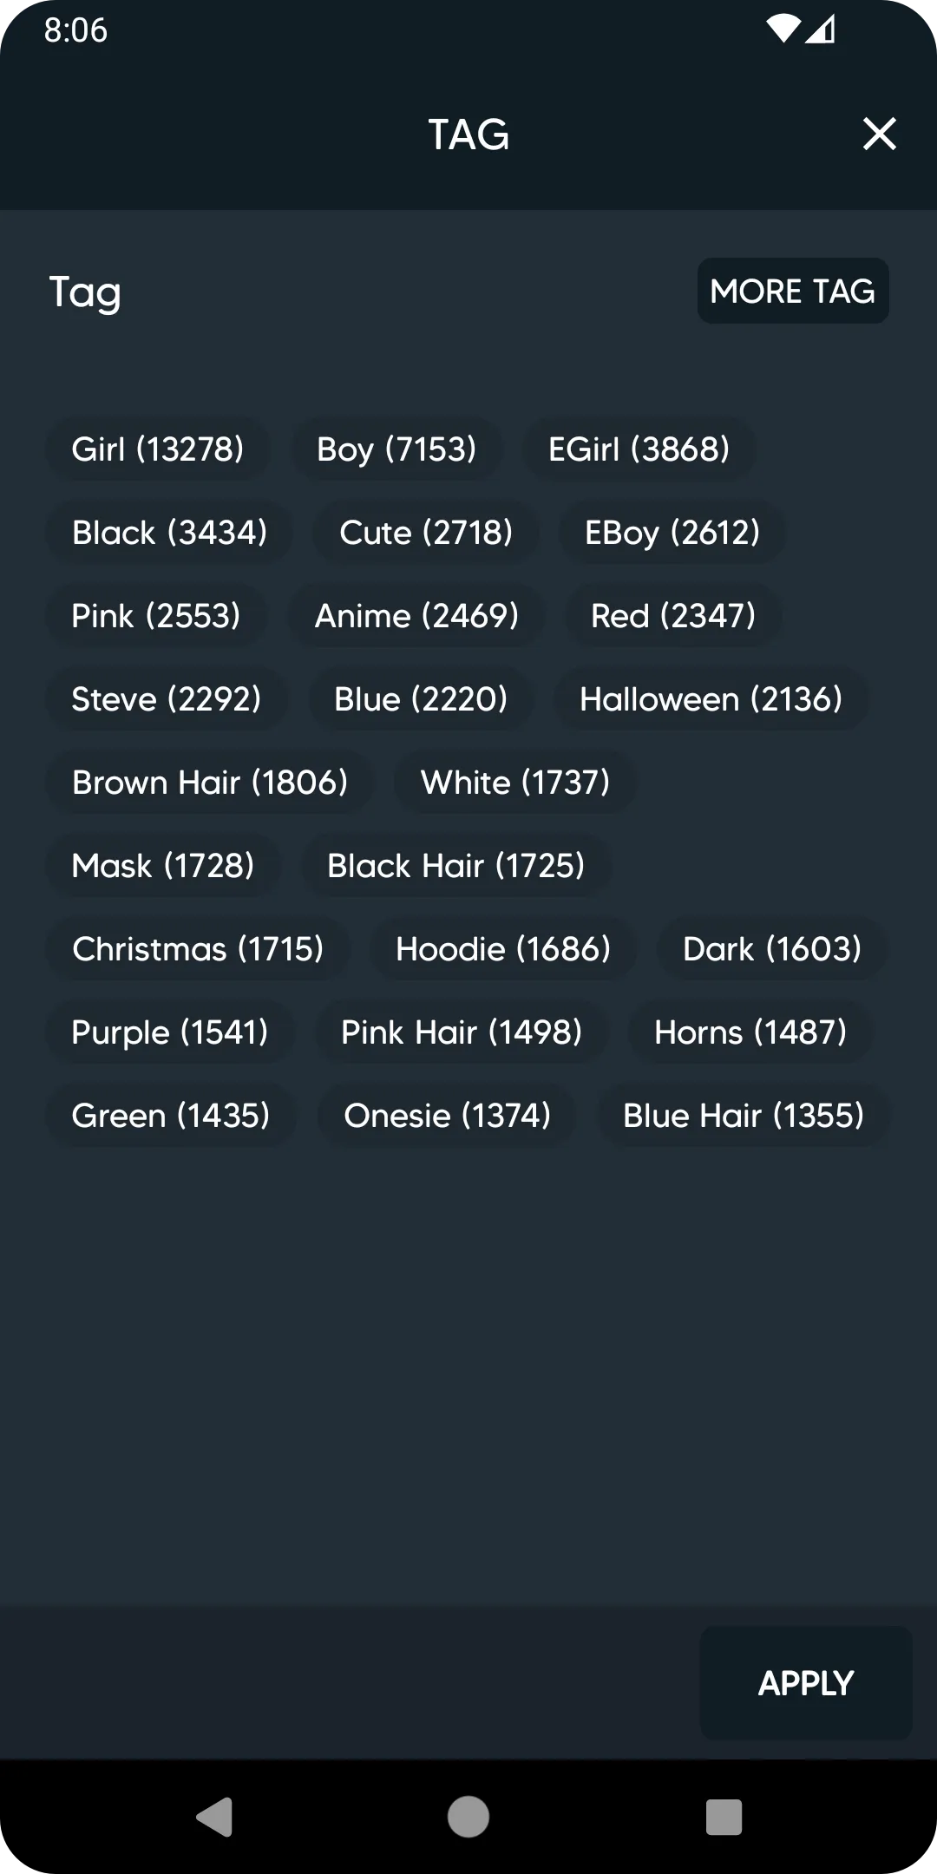Toggle the Boy (7153) tag

point(396,449)
